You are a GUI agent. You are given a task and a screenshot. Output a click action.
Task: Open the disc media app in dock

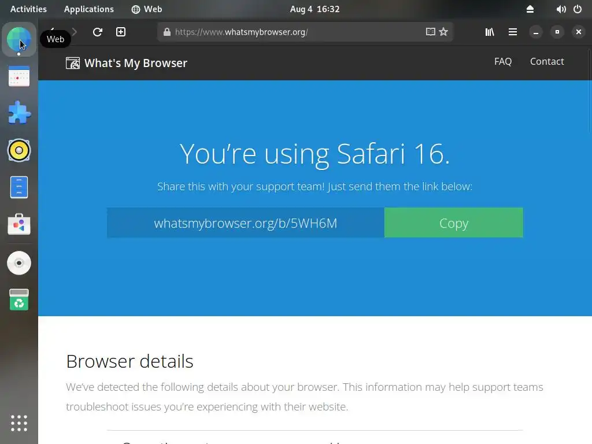tap(19, 263)
